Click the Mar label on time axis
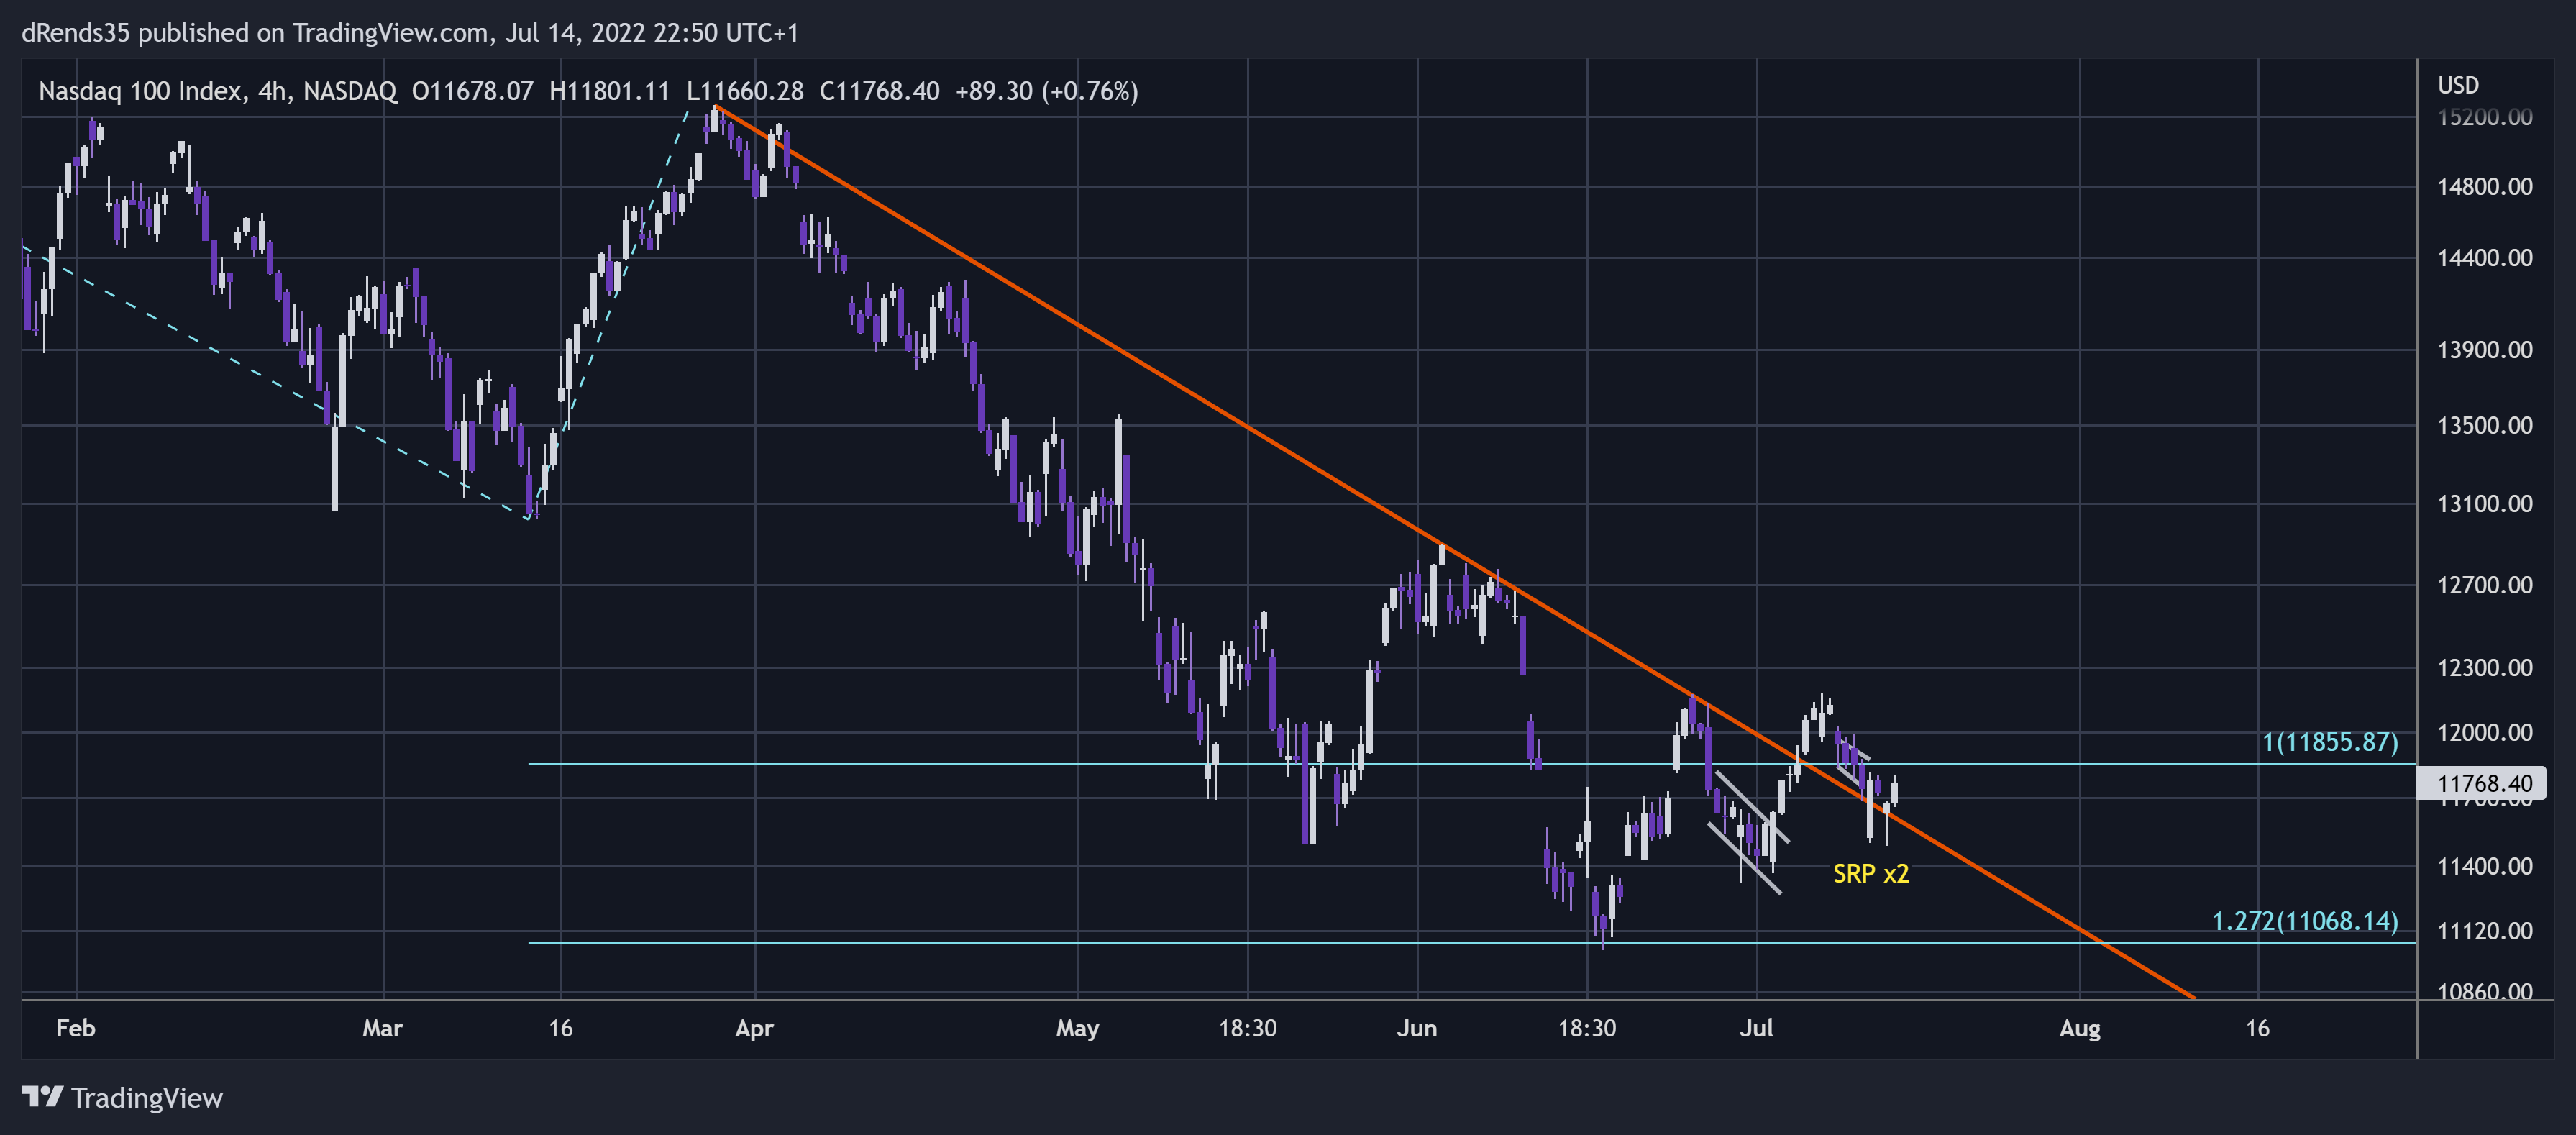Viewport: 2576px width, 1135px height. pos(383,1028)
